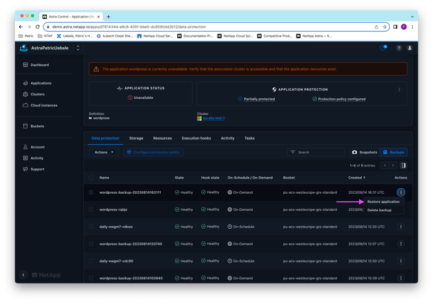This screenshot has height=303, width=433.
Task: Open actions menu for wordpress-backup-20230814120740
Action: coord(401,244)
